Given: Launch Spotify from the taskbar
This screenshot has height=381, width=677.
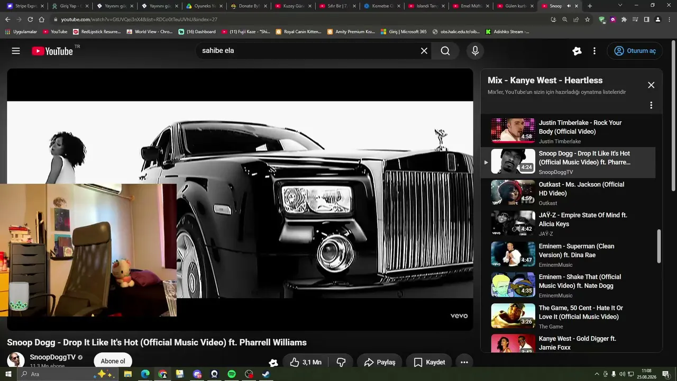Looking at the screenshot, I should point(232,374).
